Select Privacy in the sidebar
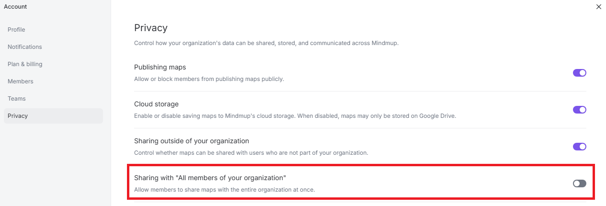The width and height of the screenshot is (606, 206). pos(18,116)
